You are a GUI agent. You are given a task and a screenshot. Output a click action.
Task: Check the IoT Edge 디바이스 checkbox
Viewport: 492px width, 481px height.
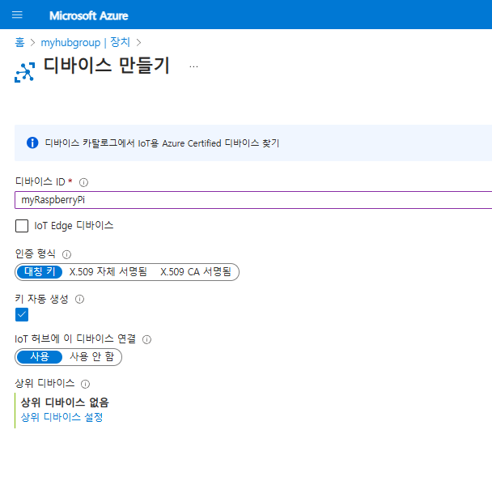[22, 226]
